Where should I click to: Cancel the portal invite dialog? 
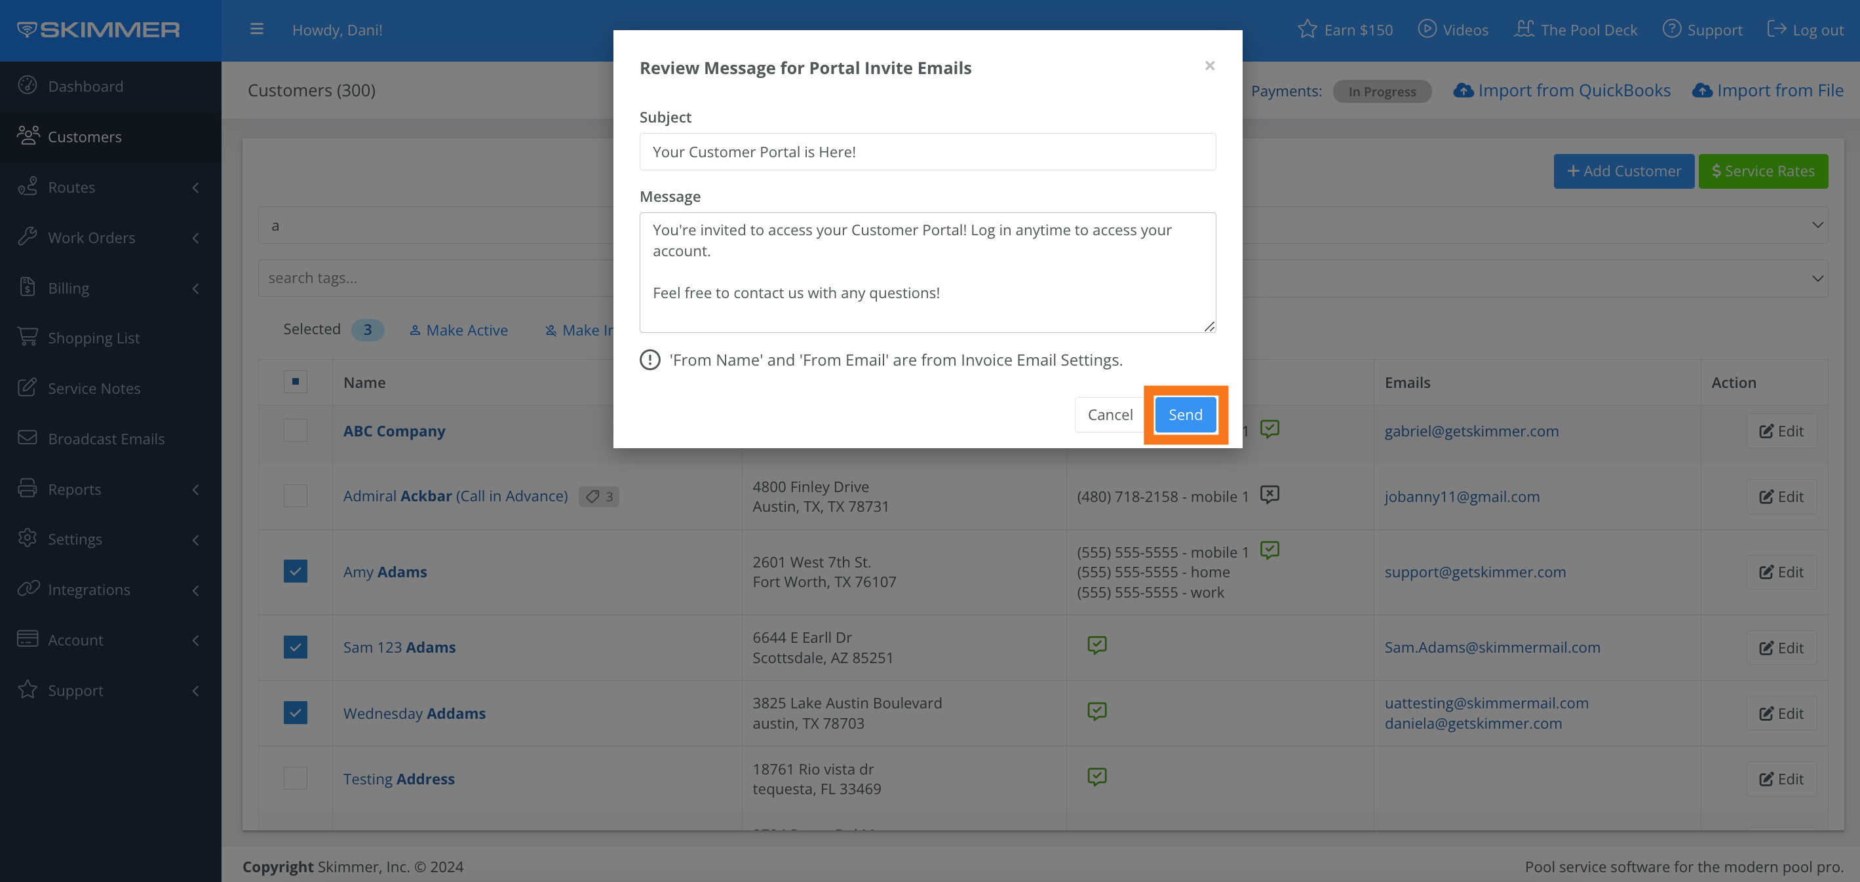[1109, 414]
